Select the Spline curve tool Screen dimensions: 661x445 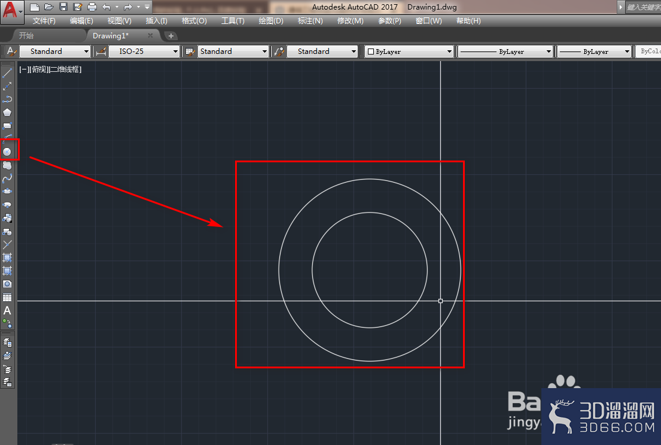pyautogui.click(x=7, y=178)
